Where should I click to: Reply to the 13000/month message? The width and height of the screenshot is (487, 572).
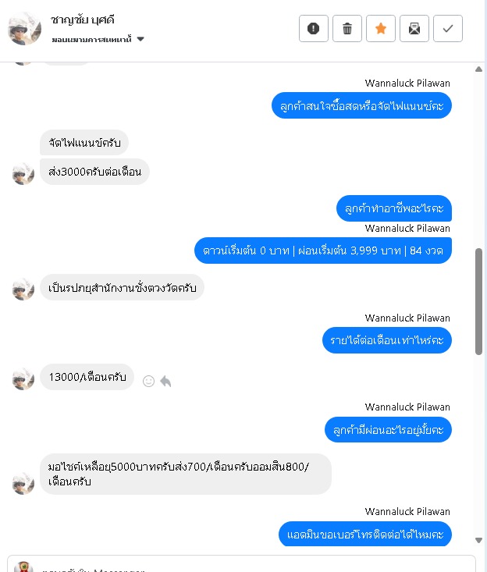click(x=165, y=382)
